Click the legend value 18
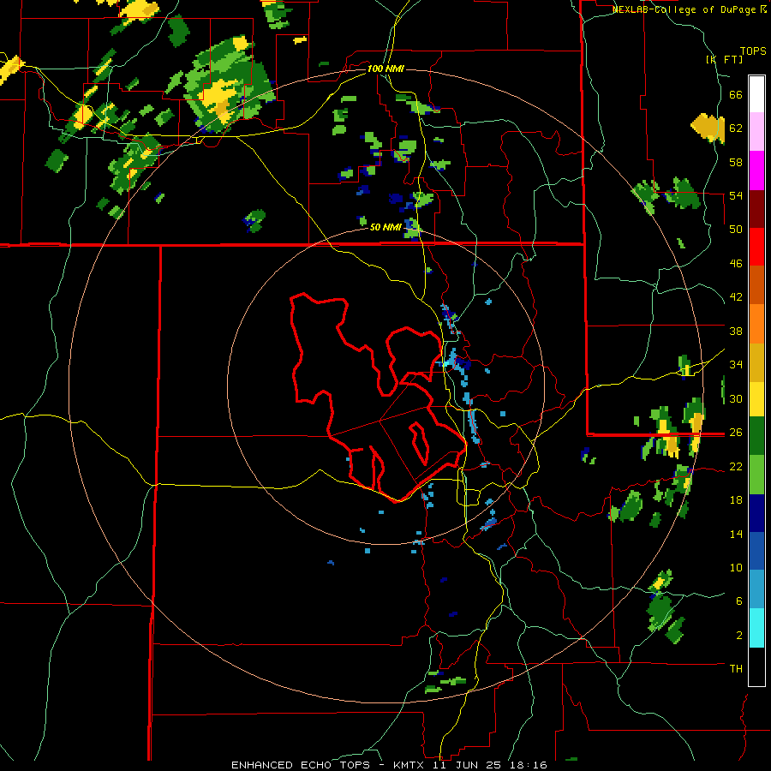 pyautogui.click(x=736, y=499)
